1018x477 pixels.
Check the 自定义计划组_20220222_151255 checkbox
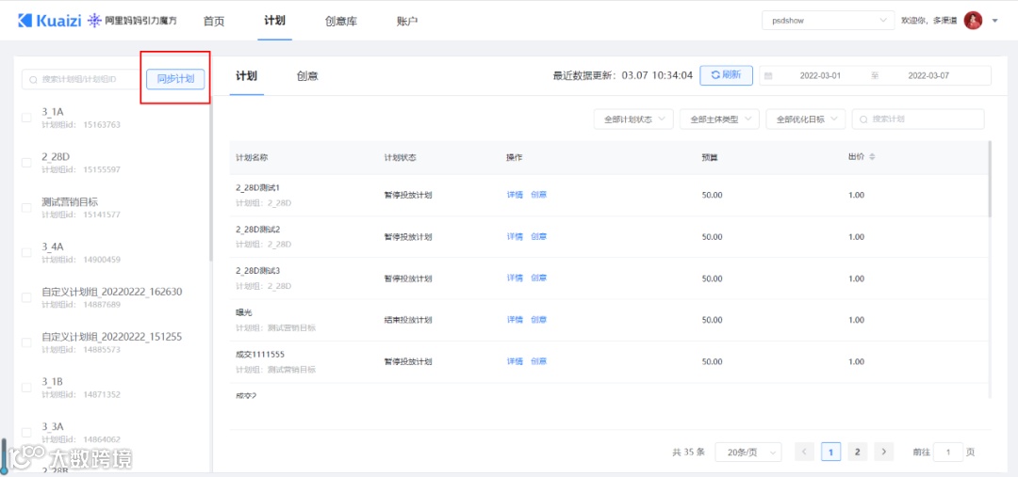[x=26, y=342]
